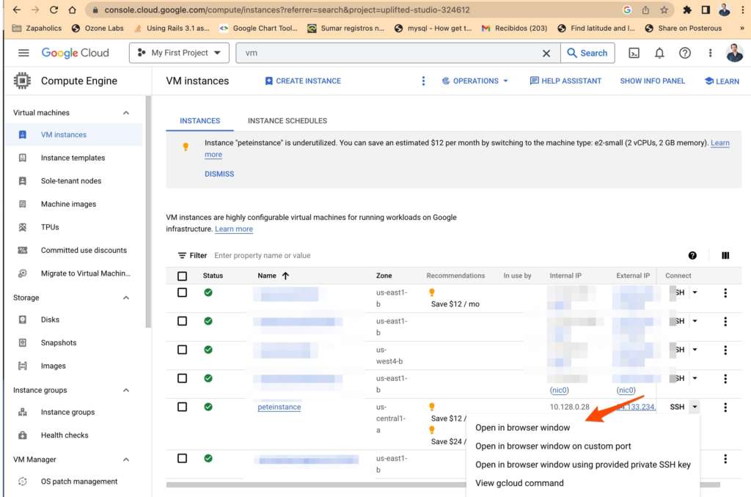Click the Create Instance button
751x497 pixels.
(x=303, y=81)
